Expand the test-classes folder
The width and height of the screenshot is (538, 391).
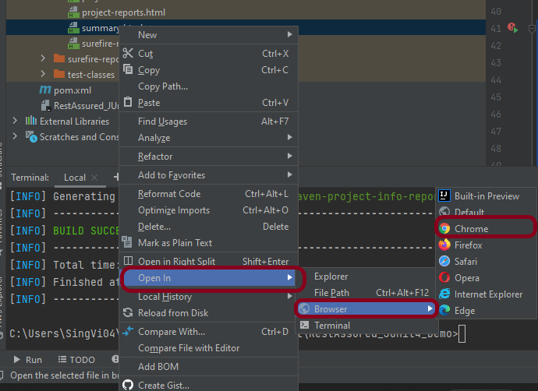(44, 75)
